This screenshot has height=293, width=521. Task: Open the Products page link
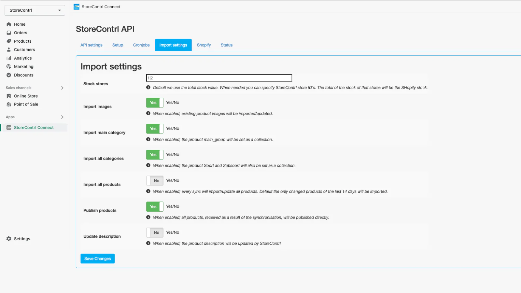[x=23, y=41]
